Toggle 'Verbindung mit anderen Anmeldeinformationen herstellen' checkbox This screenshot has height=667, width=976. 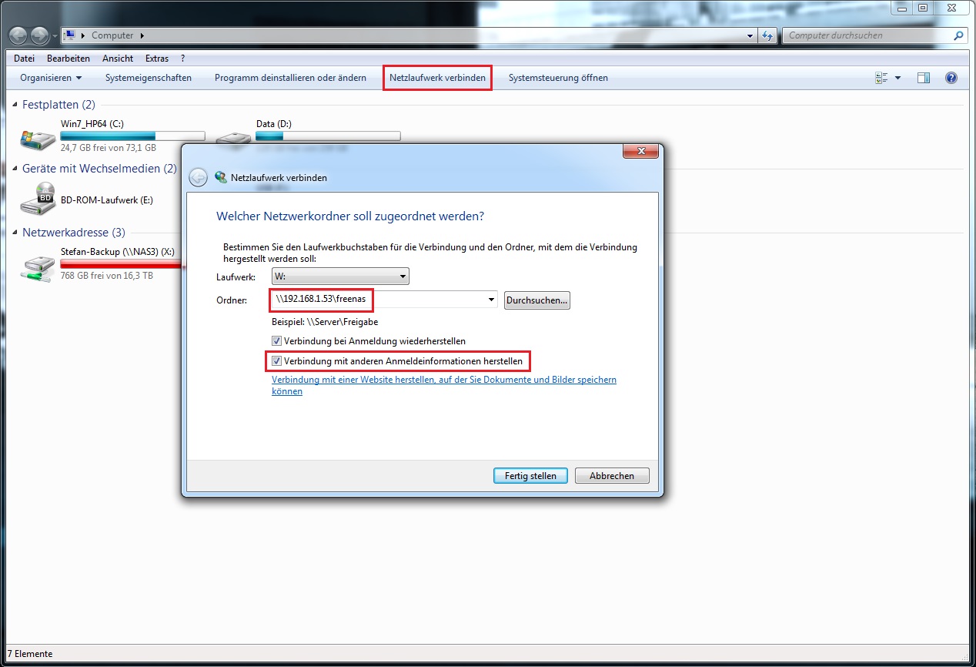(x=276, y=360)
